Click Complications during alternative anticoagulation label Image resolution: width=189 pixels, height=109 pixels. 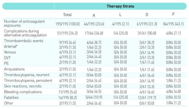pyautogui.click(x=25, y=33)
